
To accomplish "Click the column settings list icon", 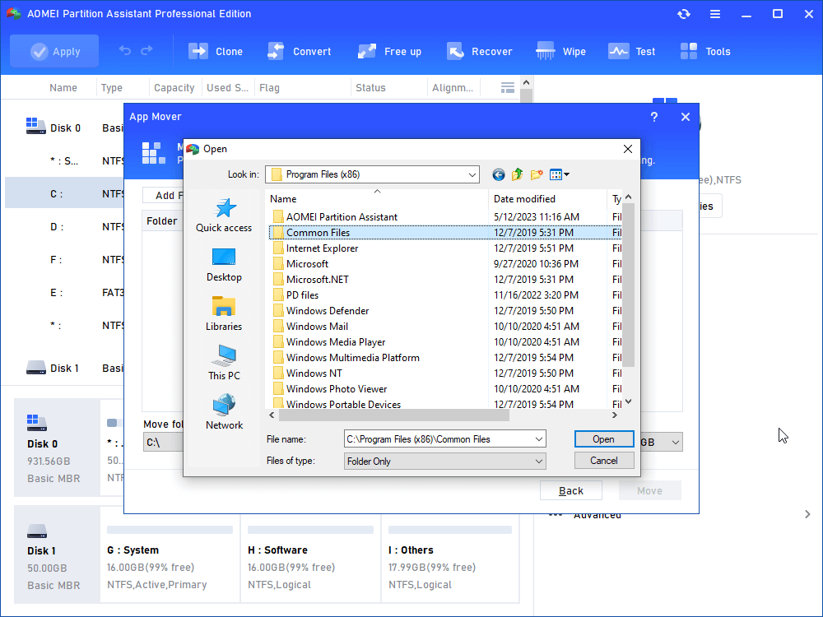I will click(508, 88).
